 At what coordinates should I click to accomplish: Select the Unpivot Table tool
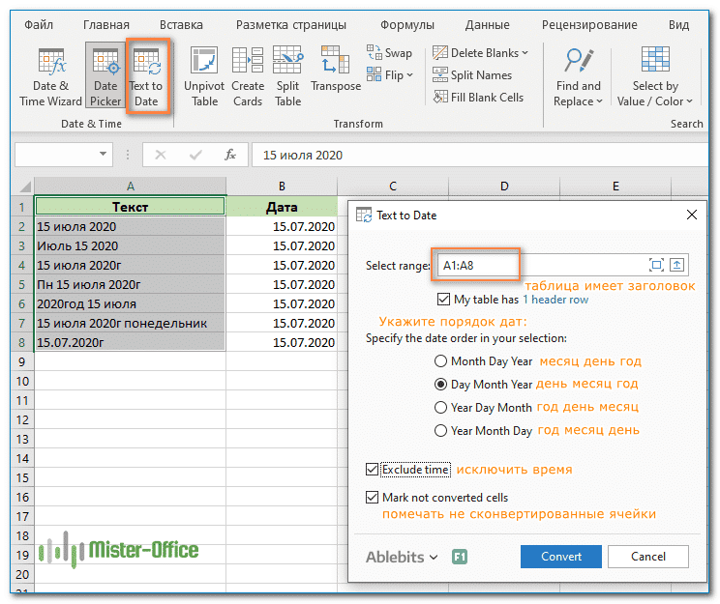tap(205, 75)
